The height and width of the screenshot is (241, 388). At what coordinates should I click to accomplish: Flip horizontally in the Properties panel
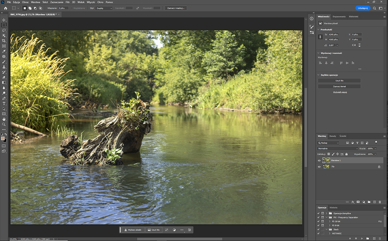pyautogui.click(x=353, y=45)
